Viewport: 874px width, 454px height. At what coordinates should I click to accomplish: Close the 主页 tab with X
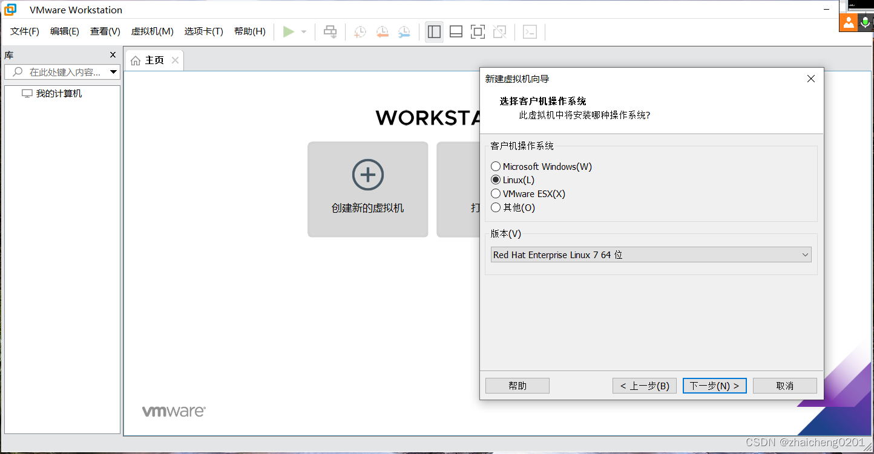coord(175,60)
